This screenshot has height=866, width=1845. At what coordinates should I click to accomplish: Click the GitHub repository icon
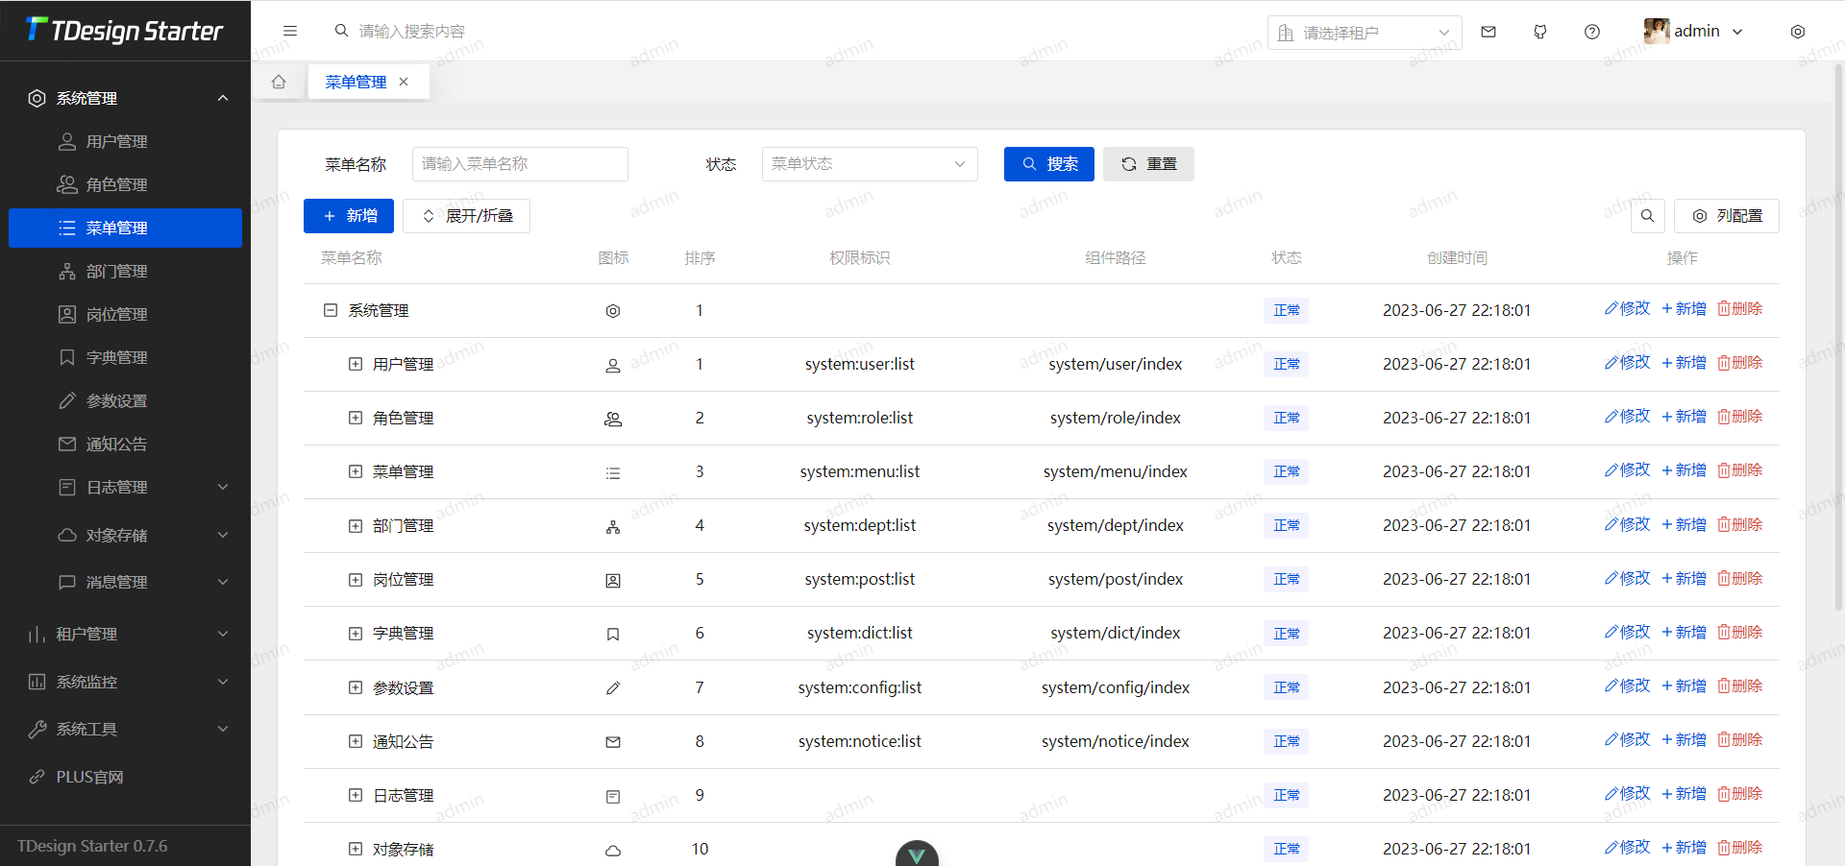click(x=1540, y=32)
